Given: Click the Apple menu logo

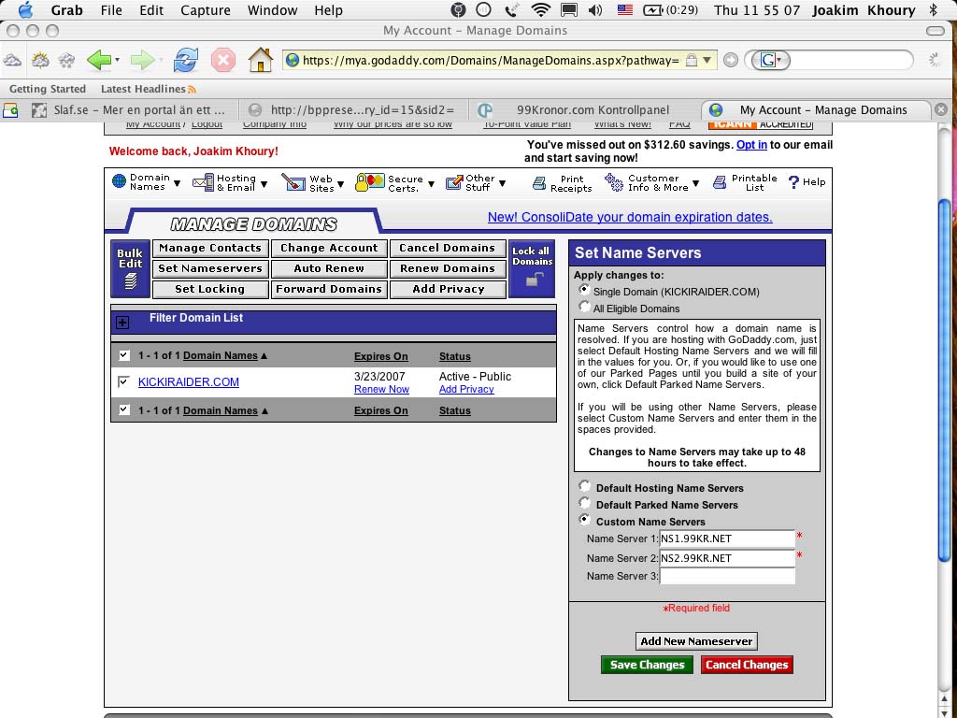Looking at the screenshot, I should [26, 9].
